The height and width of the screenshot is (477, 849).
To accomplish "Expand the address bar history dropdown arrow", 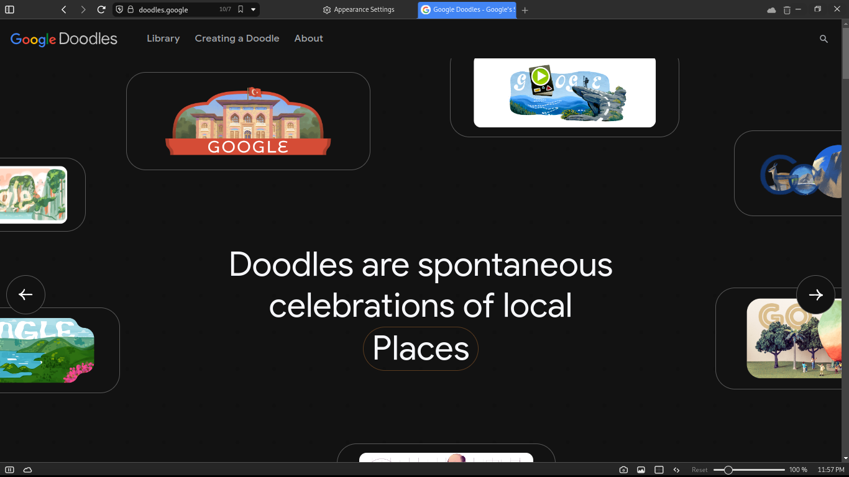I will 253,9.
